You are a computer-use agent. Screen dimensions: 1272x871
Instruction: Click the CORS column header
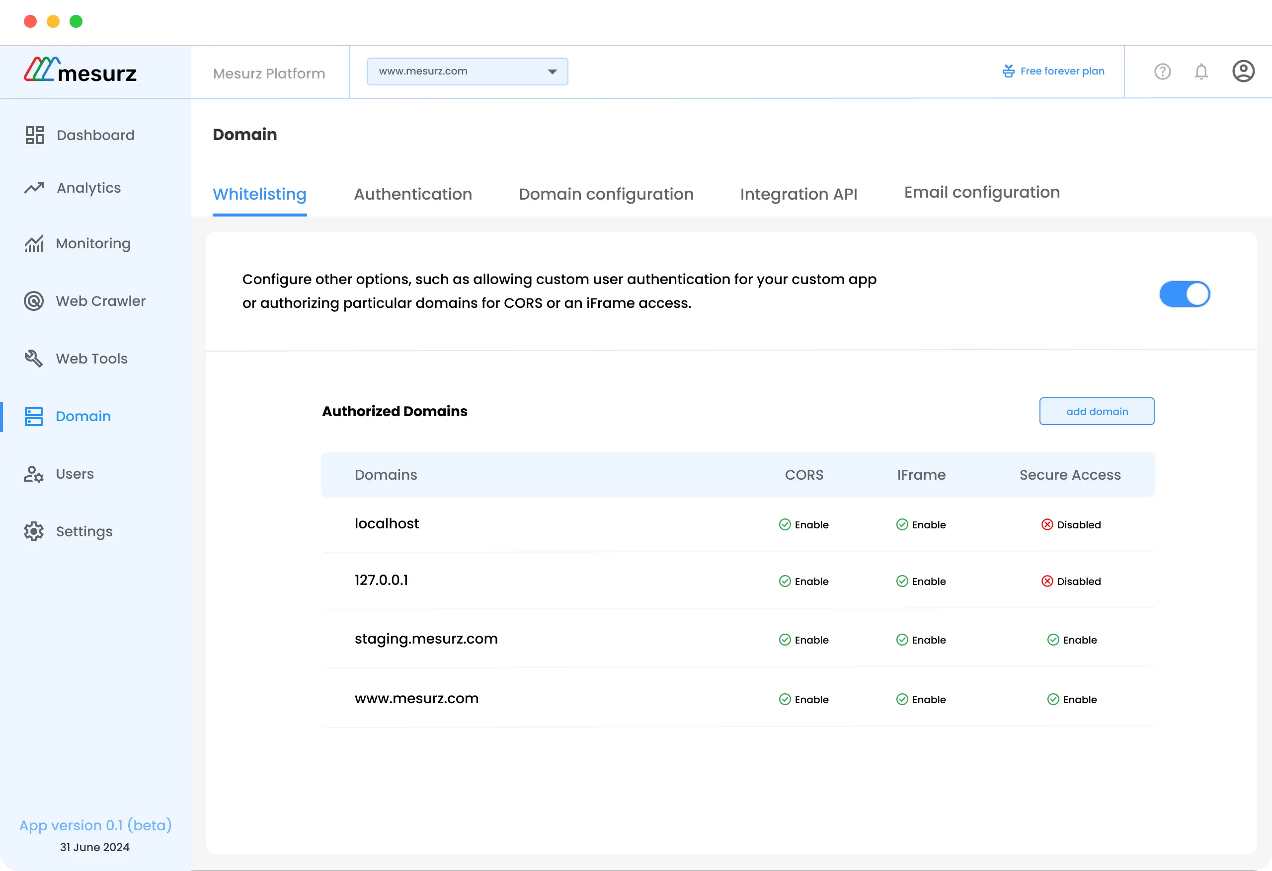coord(803,475)
